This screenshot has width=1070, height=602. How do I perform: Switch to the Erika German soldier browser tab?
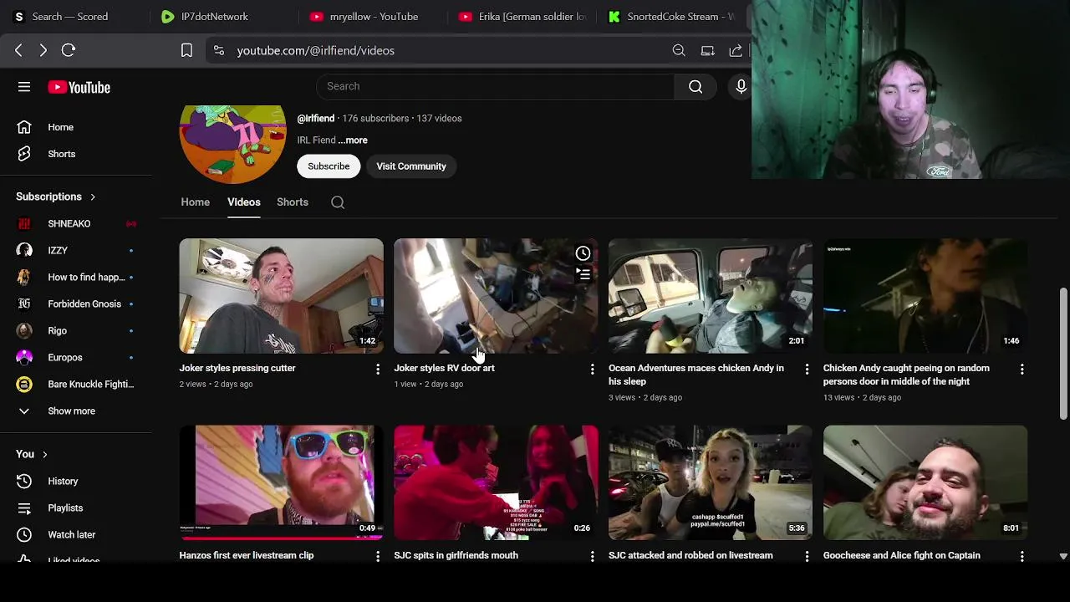(x=523, y=17)
